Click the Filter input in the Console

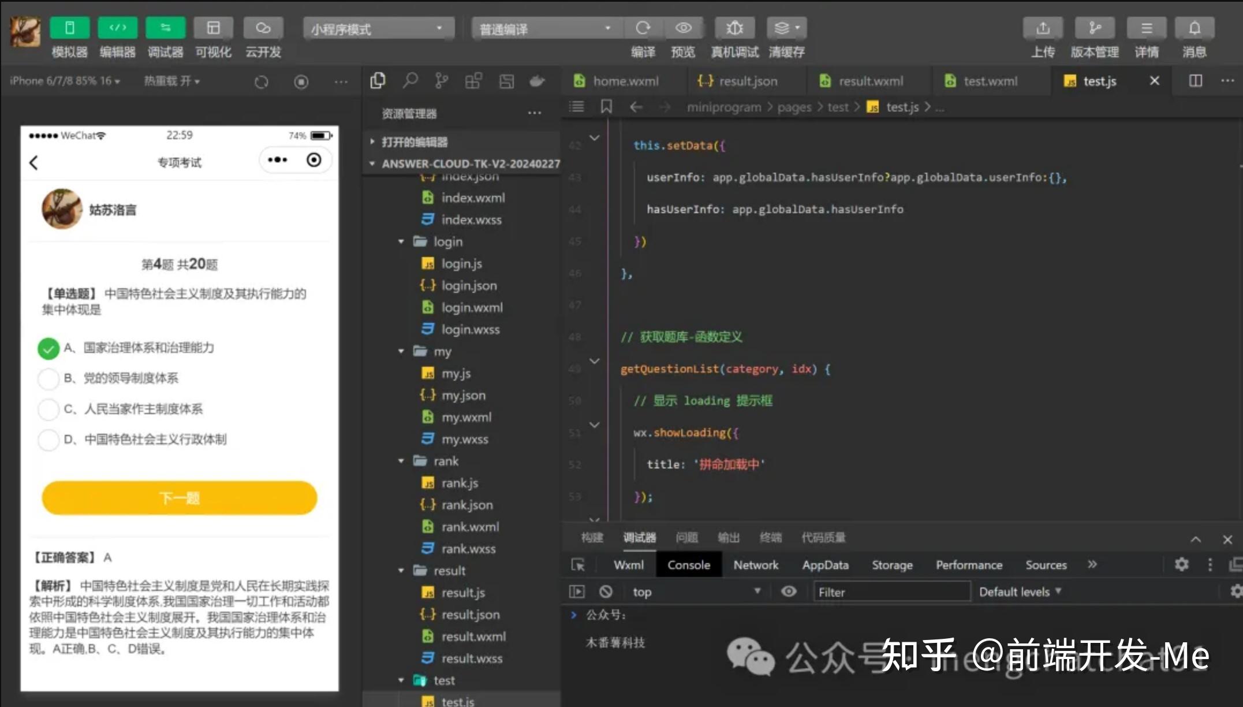pyautogui.click(x=893, y=591)
